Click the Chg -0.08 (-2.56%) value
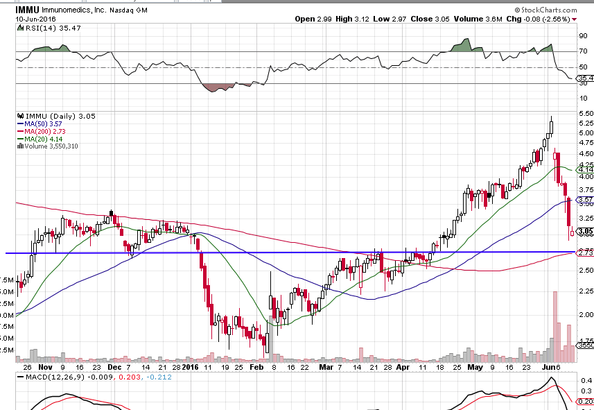This screenshot has height=410, width=594. [539, 19]
